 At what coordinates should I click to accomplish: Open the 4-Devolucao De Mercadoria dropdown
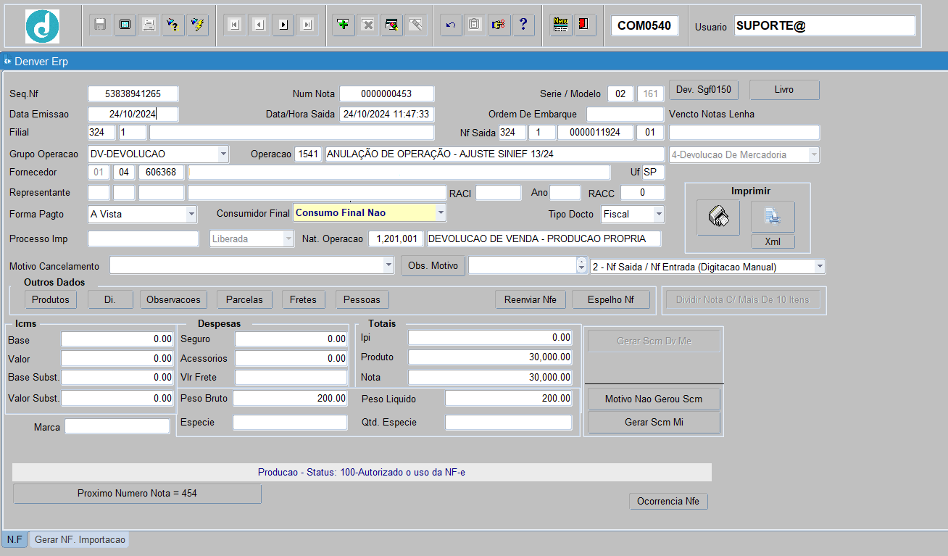[x=815, y=154]
